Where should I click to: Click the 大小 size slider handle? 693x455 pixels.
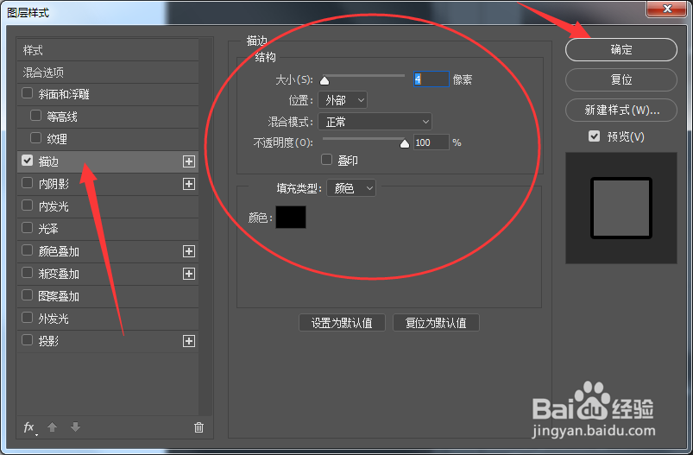tap(324, 80)
